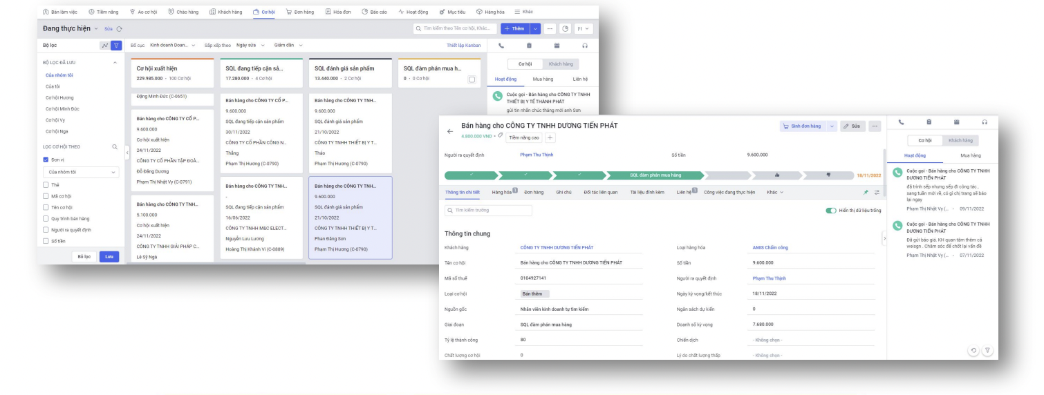Click the green pin icon on the detail tab bar
Screen dimensions: 1044x395
(866, 192)
